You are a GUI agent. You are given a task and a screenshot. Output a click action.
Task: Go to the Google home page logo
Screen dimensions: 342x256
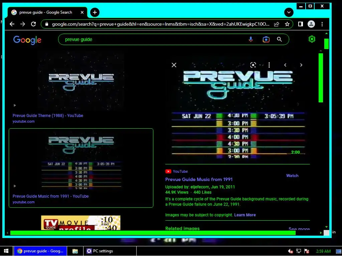27,40
